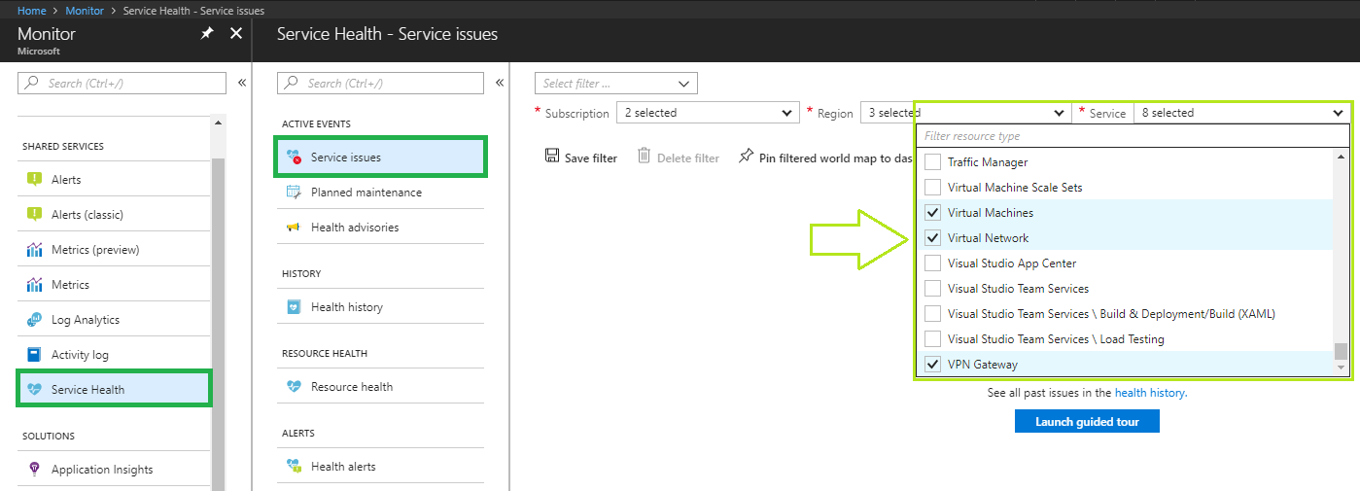Open Health history menu item
This screenshot has height=491, width=1360.
coord(380,307)
